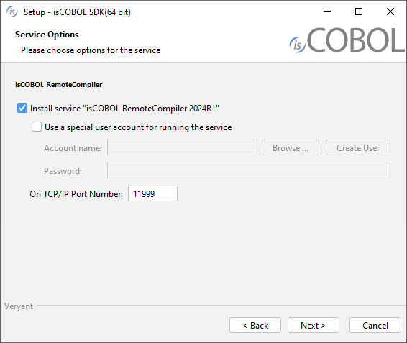
Task: Go to the previous step with Back
Action: pyautogui.click(x=255, y=325)
